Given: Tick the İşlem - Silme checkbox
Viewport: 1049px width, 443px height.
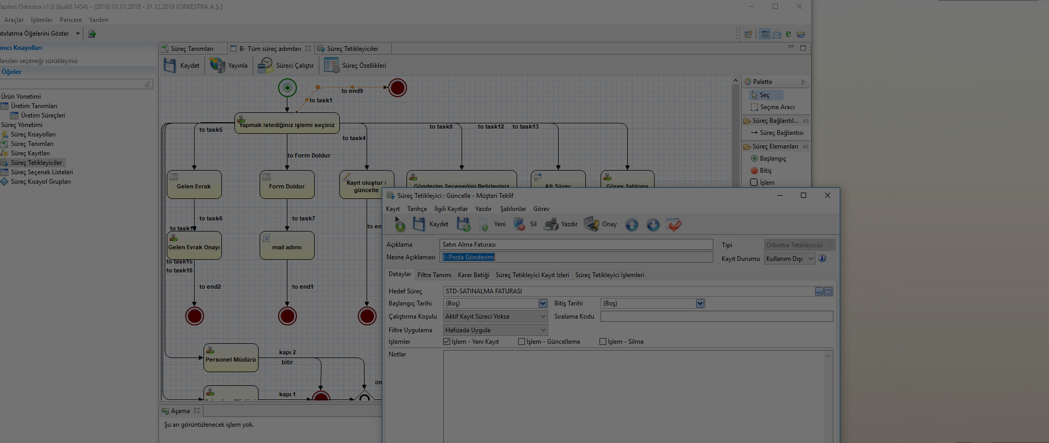Looking at the screenshot, I should (603, 342).
